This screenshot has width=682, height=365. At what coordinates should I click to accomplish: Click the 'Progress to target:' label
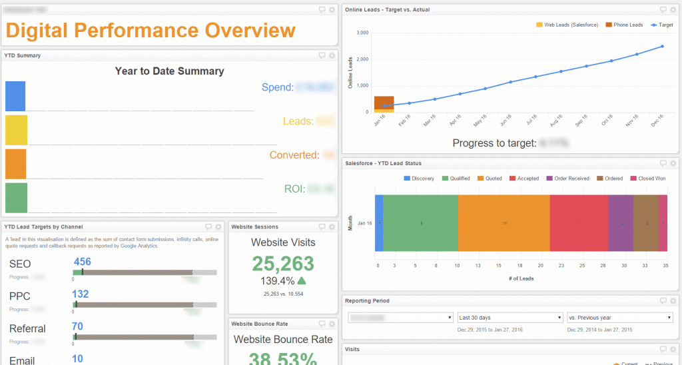point(495,143)
